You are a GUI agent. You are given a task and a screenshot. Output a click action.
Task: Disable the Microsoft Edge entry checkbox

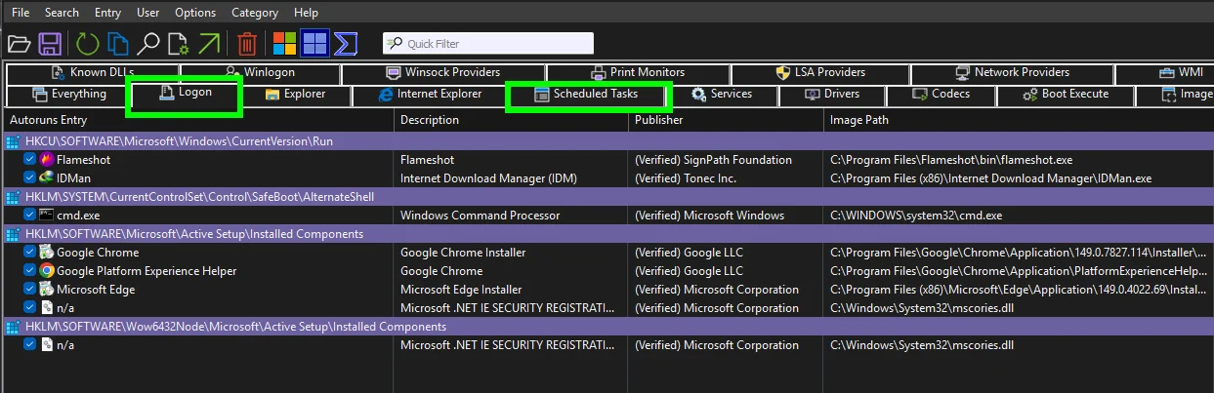[x=29, y=290]
